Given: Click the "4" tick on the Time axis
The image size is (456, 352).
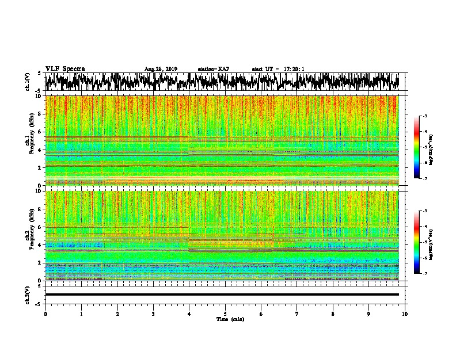Looking at the screenshot, I should click(189, 314).
